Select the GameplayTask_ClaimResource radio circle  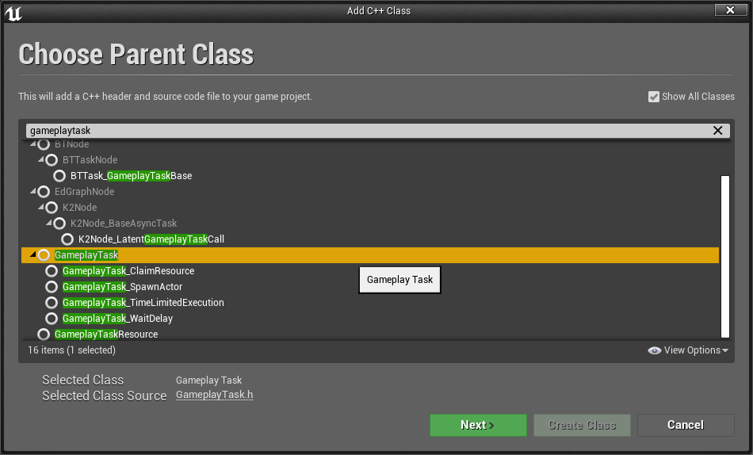(x=52, y=271)
